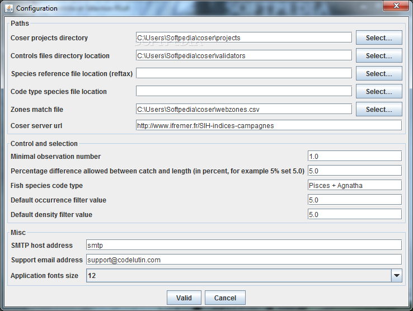Click the 'Species reference file location (reftax)' label
Viewport: 413px width, 311px height.
click(72, 74)
